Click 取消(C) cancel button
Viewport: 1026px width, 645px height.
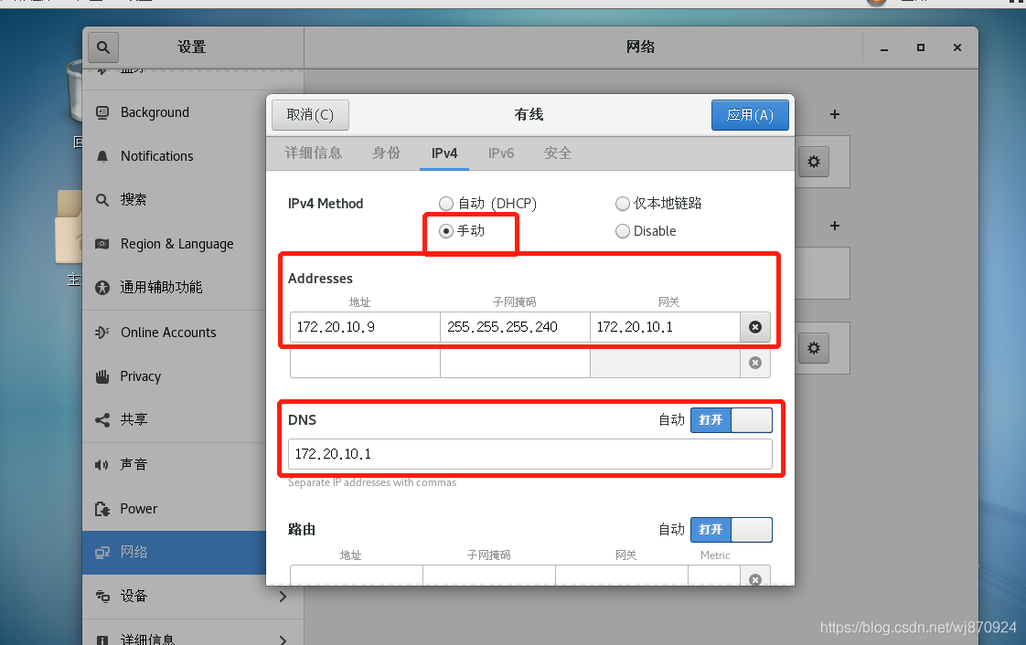tap(310, 115)
